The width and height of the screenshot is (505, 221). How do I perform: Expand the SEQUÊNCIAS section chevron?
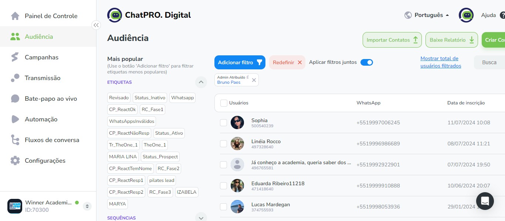pos(201,218)
